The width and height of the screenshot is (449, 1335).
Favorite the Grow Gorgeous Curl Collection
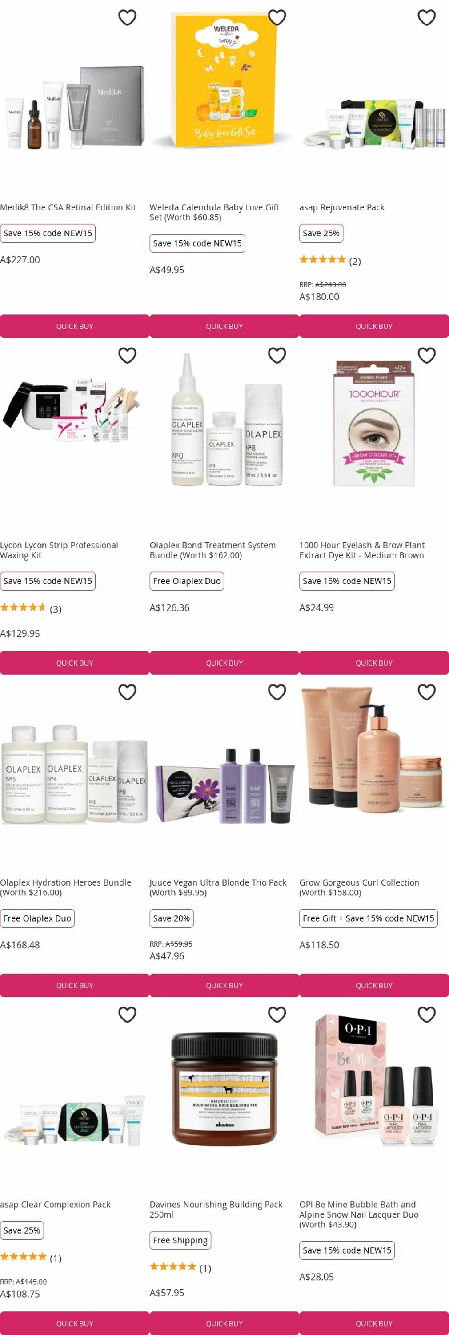(427, 692)
